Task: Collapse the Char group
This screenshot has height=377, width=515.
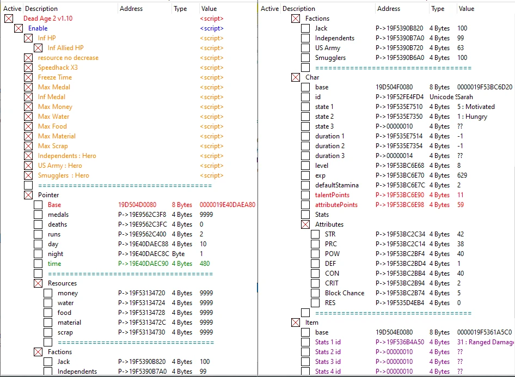Action: [296, 77]
